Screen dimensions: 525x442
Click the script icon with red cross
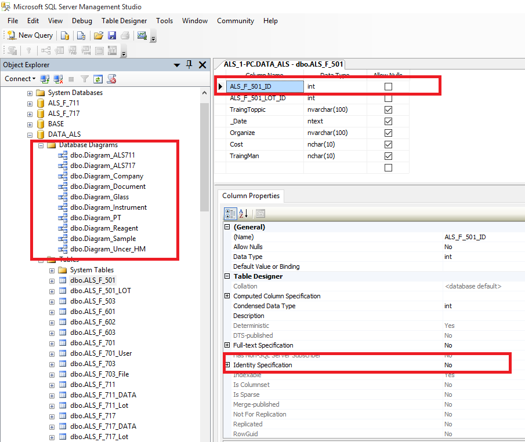(x=111, y=79)
